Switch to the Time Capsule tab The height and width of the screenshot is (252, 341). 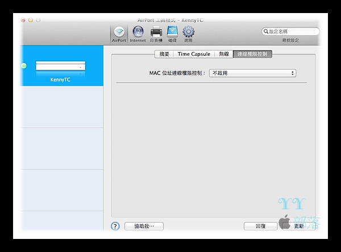click(x=194, y=54)
